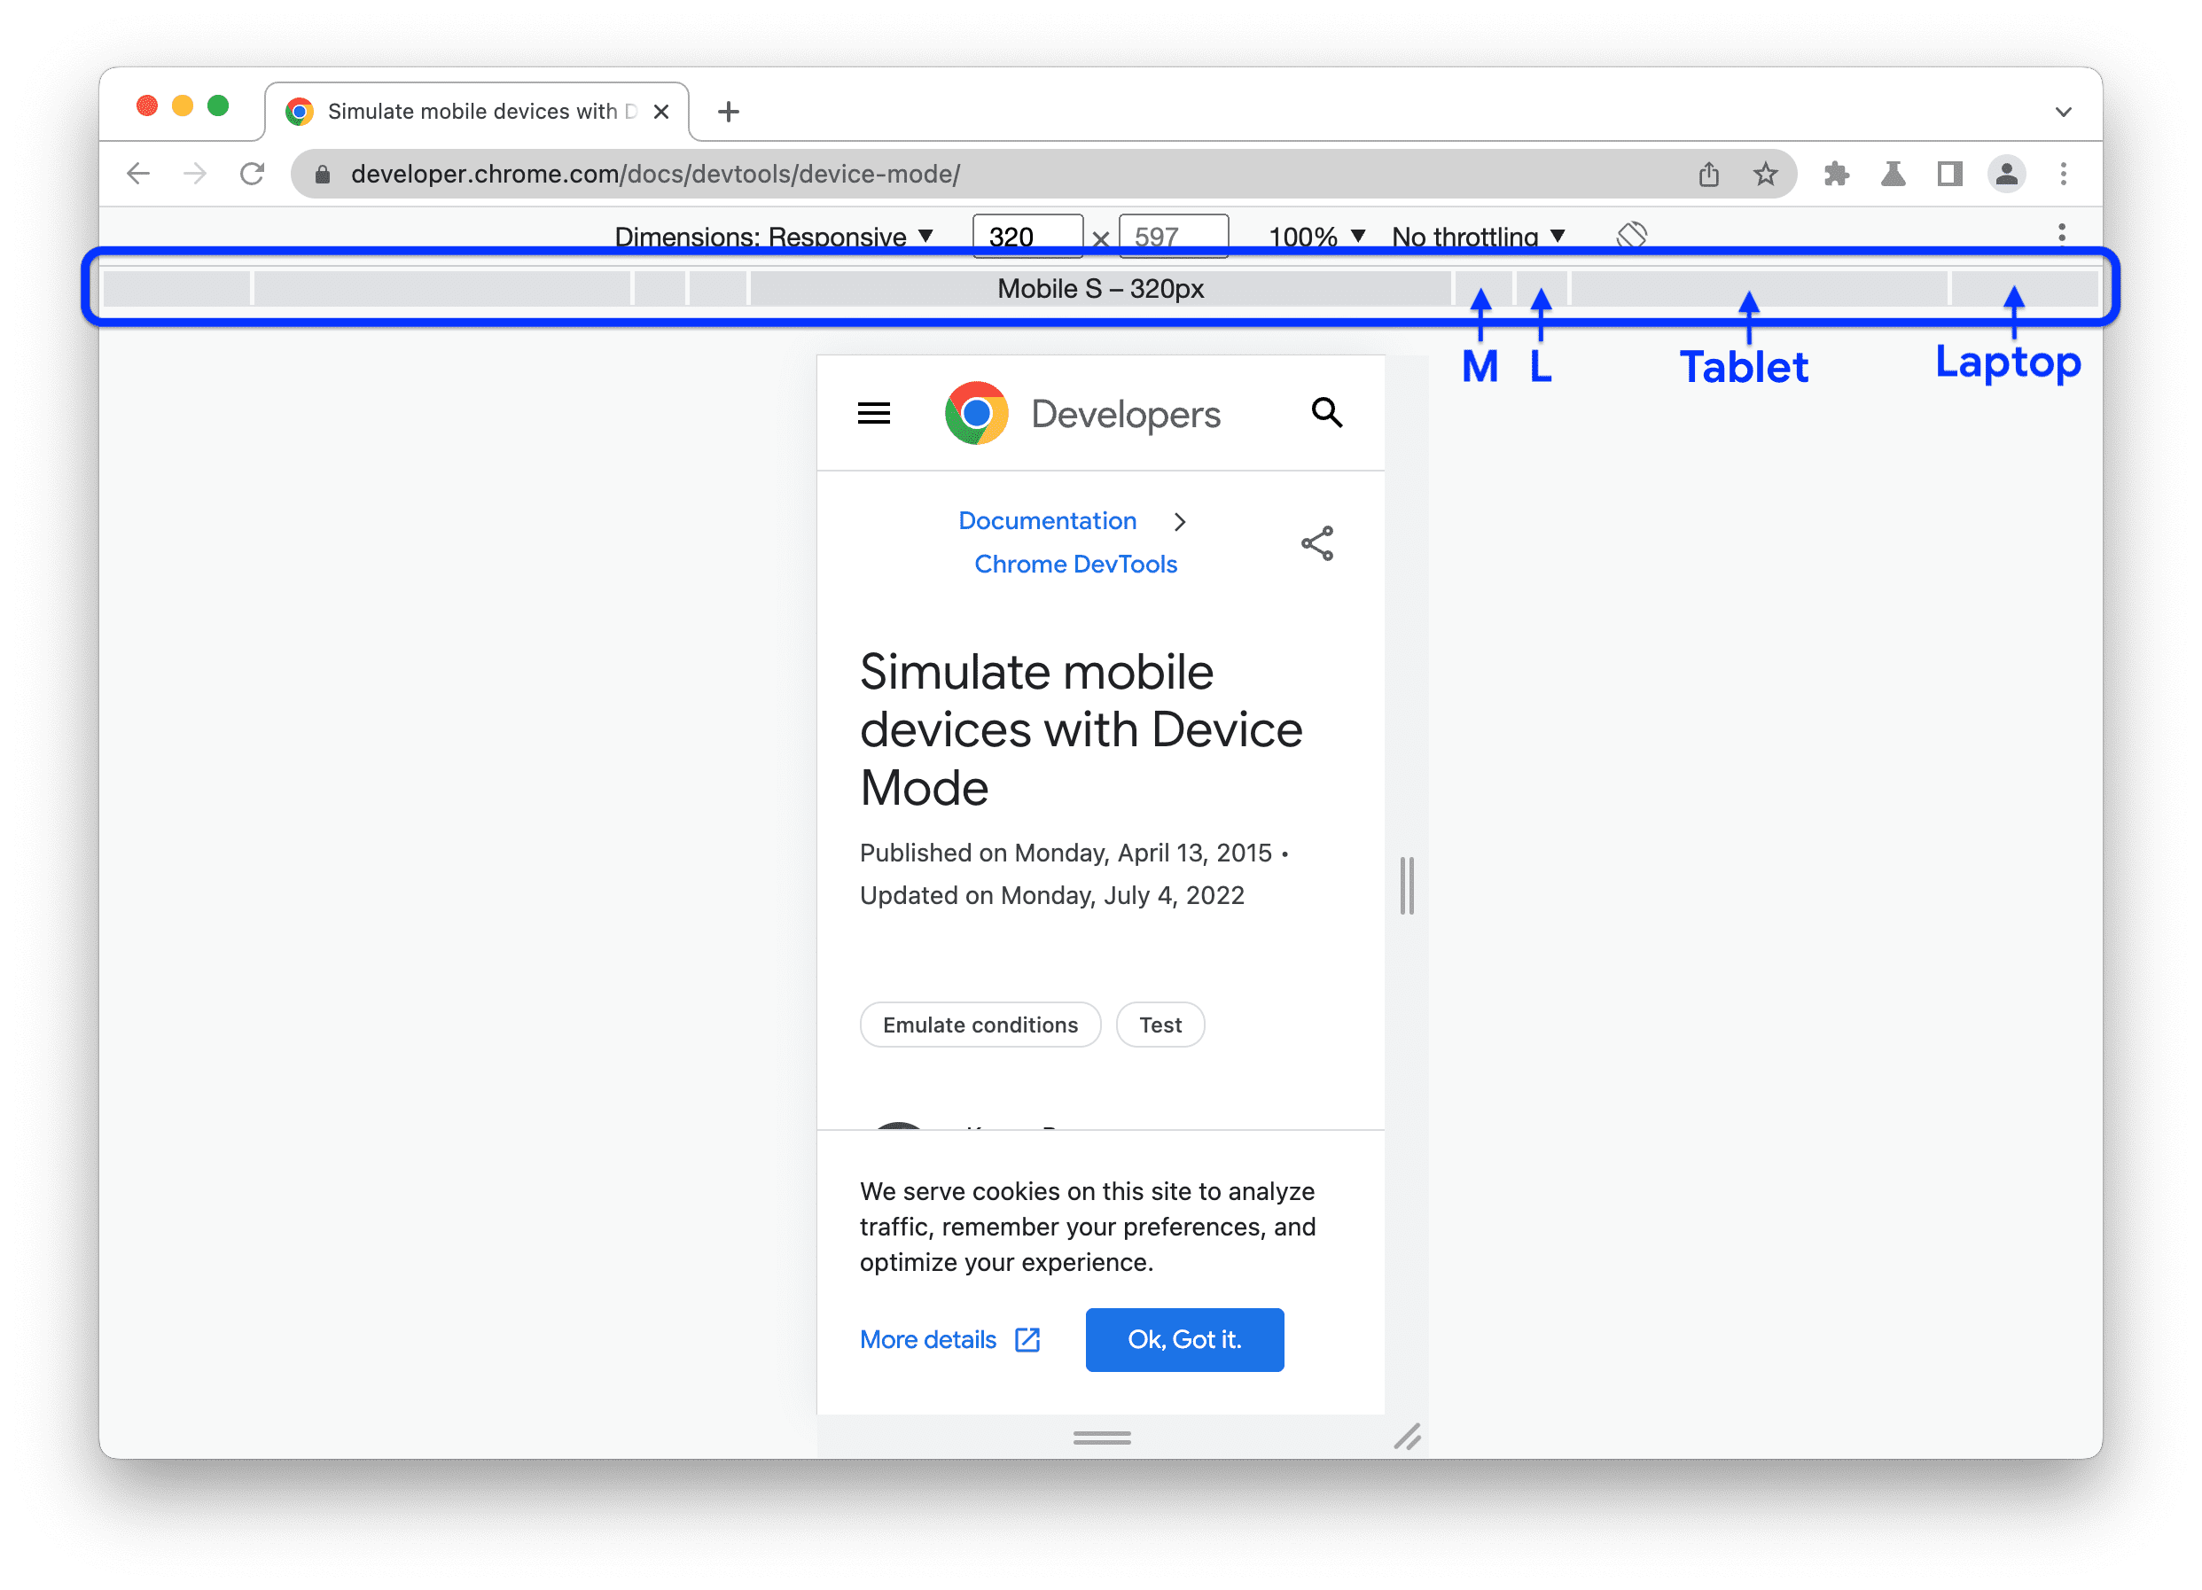Click the Ok Got it cookie consent button
This screenshot has height=1590, width=2202.
point(1184,1338)
